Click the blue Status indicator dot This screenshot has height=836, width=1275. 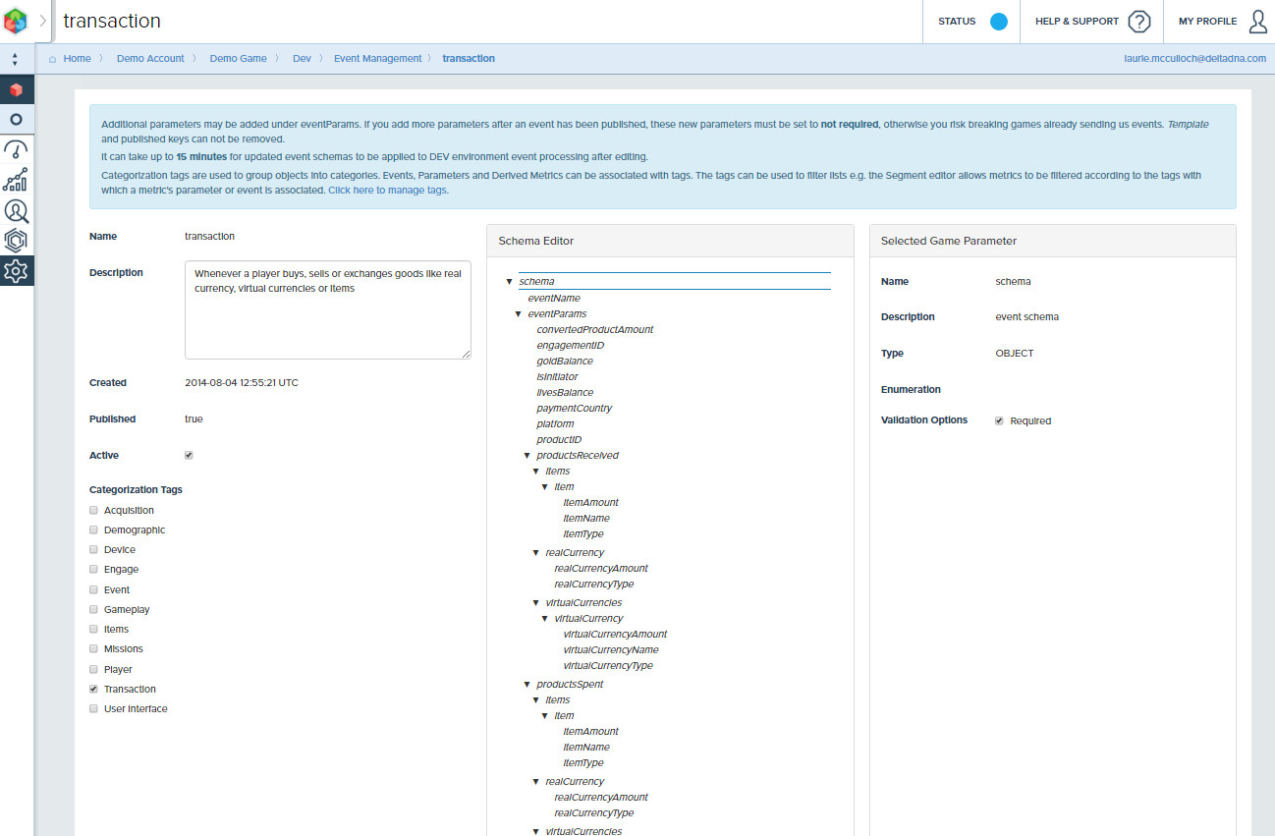click(999, 22)
